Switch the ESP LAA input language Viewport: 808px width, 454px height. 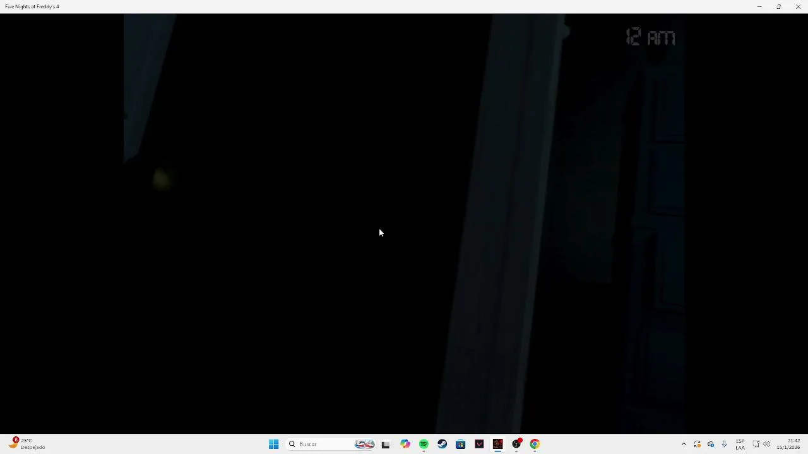coord(740,444)
